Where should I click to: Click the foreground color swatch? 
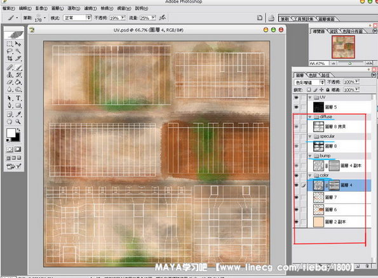(x=11, y=133)
